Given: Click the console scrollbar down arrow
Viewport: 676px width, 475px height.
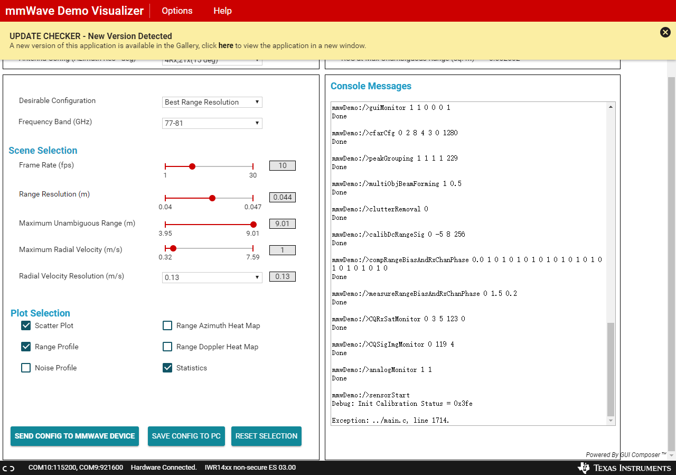Looking at the screenshot, I should [611, 421].
